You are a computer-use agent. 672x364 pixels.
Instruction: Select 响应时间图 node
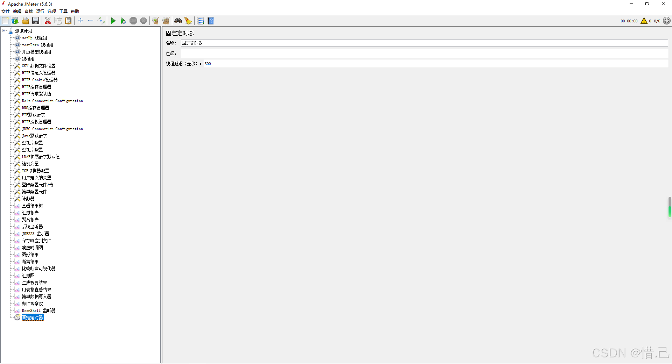coord(32,248)
